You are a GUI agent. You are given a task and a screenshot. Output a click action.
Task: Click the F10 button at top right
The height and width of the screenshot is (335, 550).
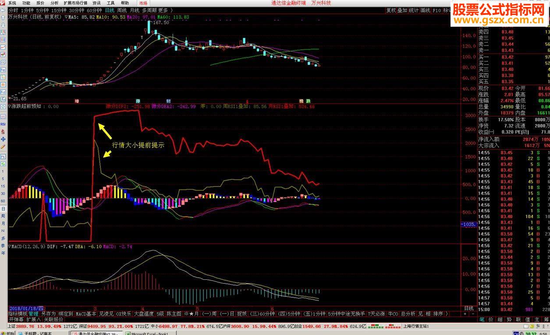(436, 11)
